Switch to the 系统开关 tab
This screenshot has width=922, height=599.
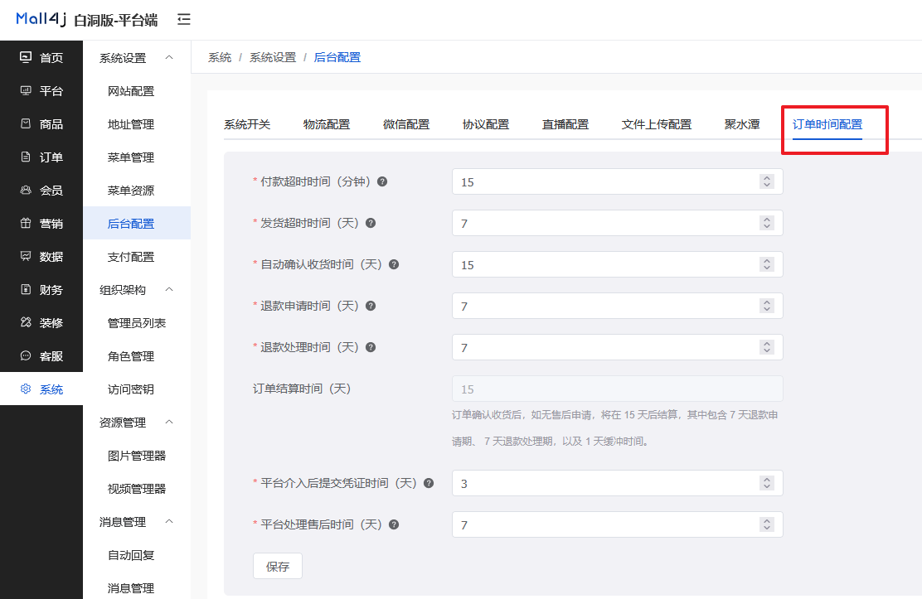247,124
